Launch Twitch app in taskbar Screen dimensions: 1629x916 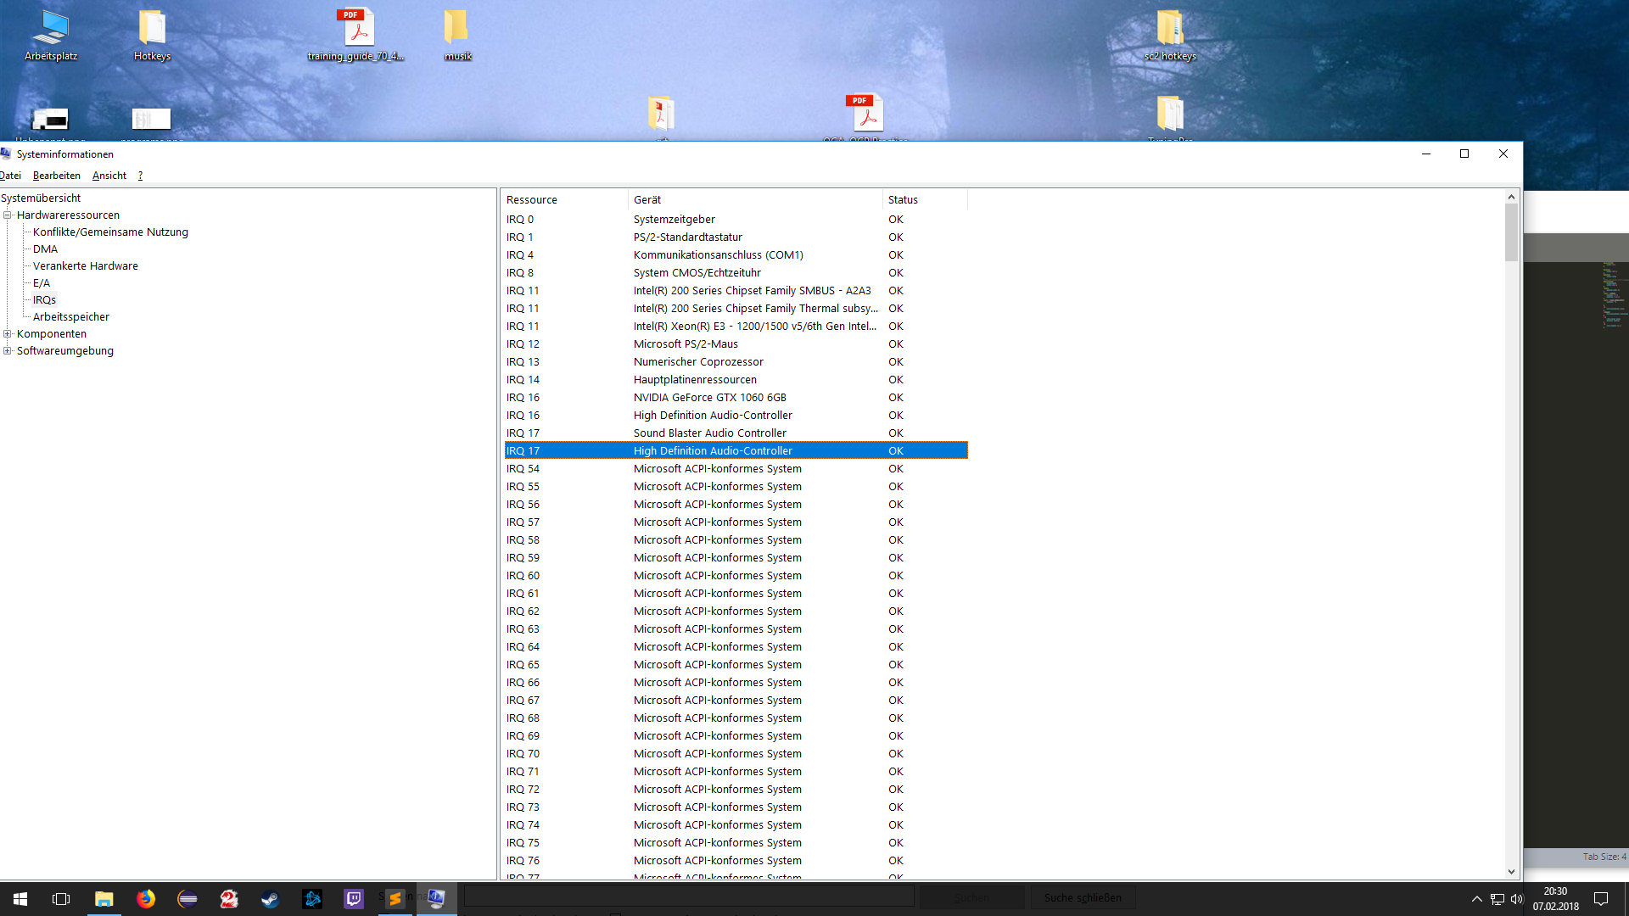click(x=353, y=899)
